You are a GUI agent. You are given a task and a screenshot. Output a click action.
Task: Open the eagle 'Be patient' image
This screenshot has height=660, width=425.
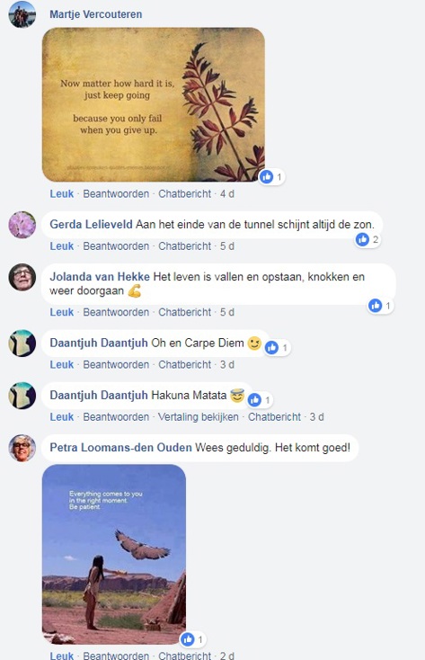pyautogui.click(x=114, y=554)
